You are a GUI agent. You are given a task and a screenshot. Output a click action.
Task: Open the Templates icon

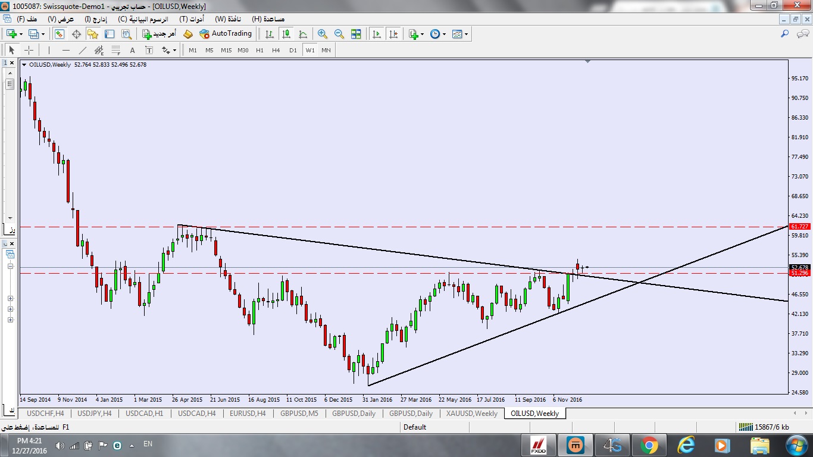(x=456, y=34)
